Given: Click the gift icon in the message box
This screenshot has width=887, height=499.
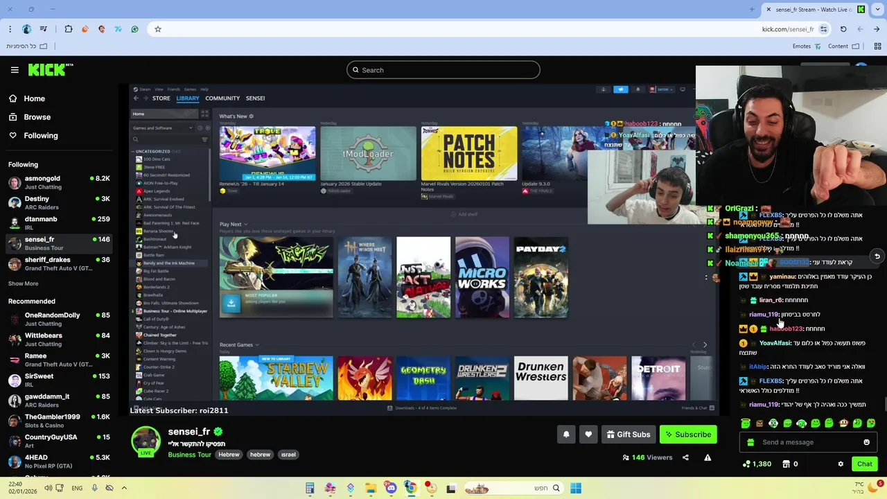Looking at the screenshot, I should [x=751, y=442].
